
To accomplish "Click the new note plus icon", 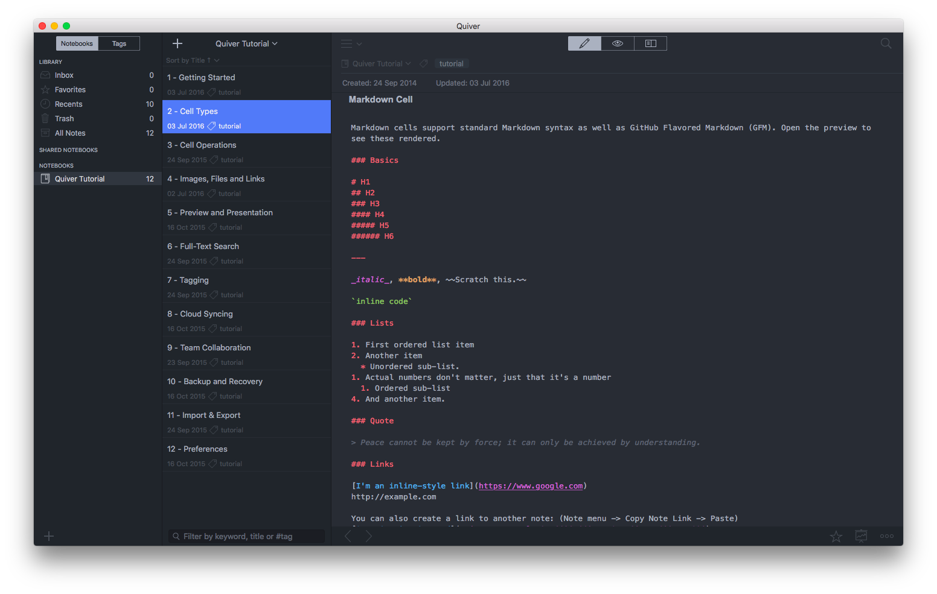I will 177,43.
